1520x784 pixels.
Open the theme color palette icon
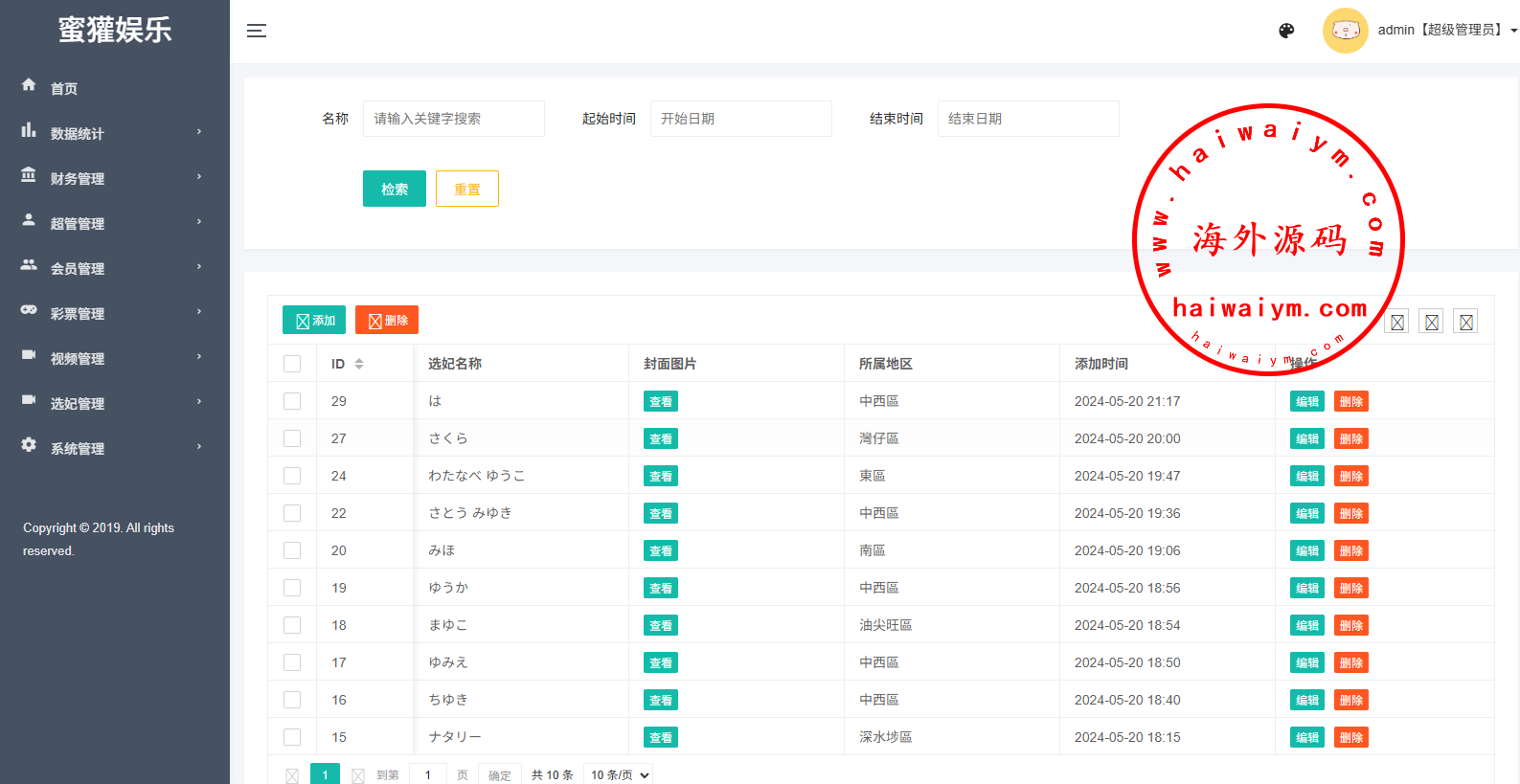tap(1286, 31)
